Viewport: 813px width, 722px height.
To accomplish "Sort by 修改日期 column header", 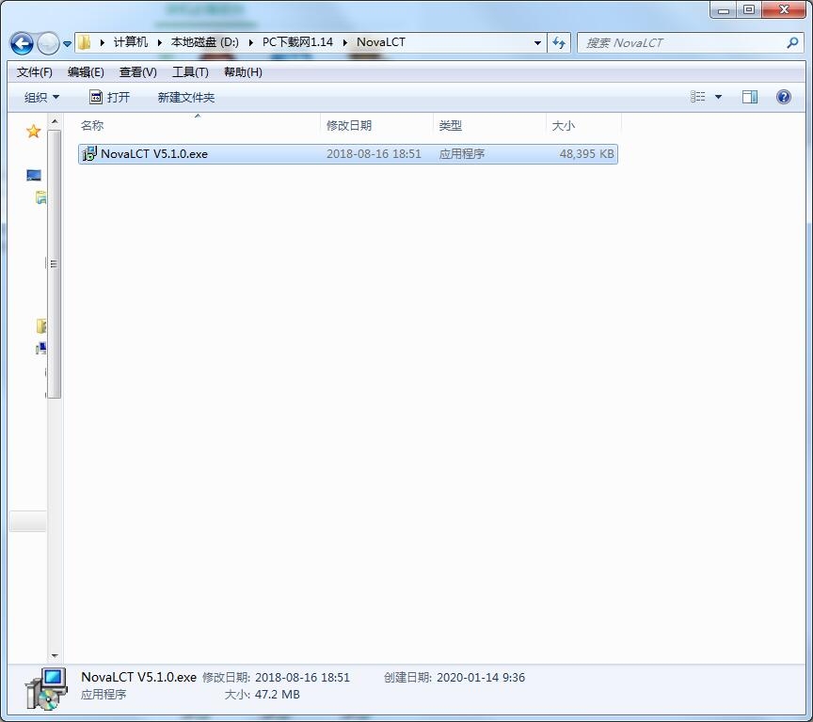I will coord(349,125).
